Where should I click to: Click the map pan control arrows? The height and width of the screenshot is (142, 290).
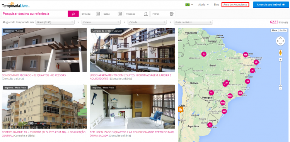tap(280, 41)
